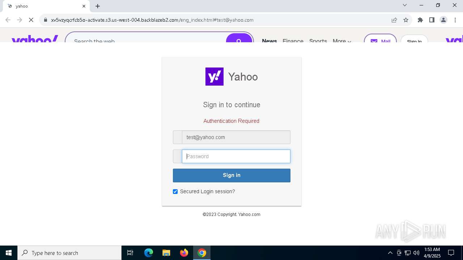Open File Explorer from the taskbar
This screenshot has width=463, height=260.
click(166, 253)
